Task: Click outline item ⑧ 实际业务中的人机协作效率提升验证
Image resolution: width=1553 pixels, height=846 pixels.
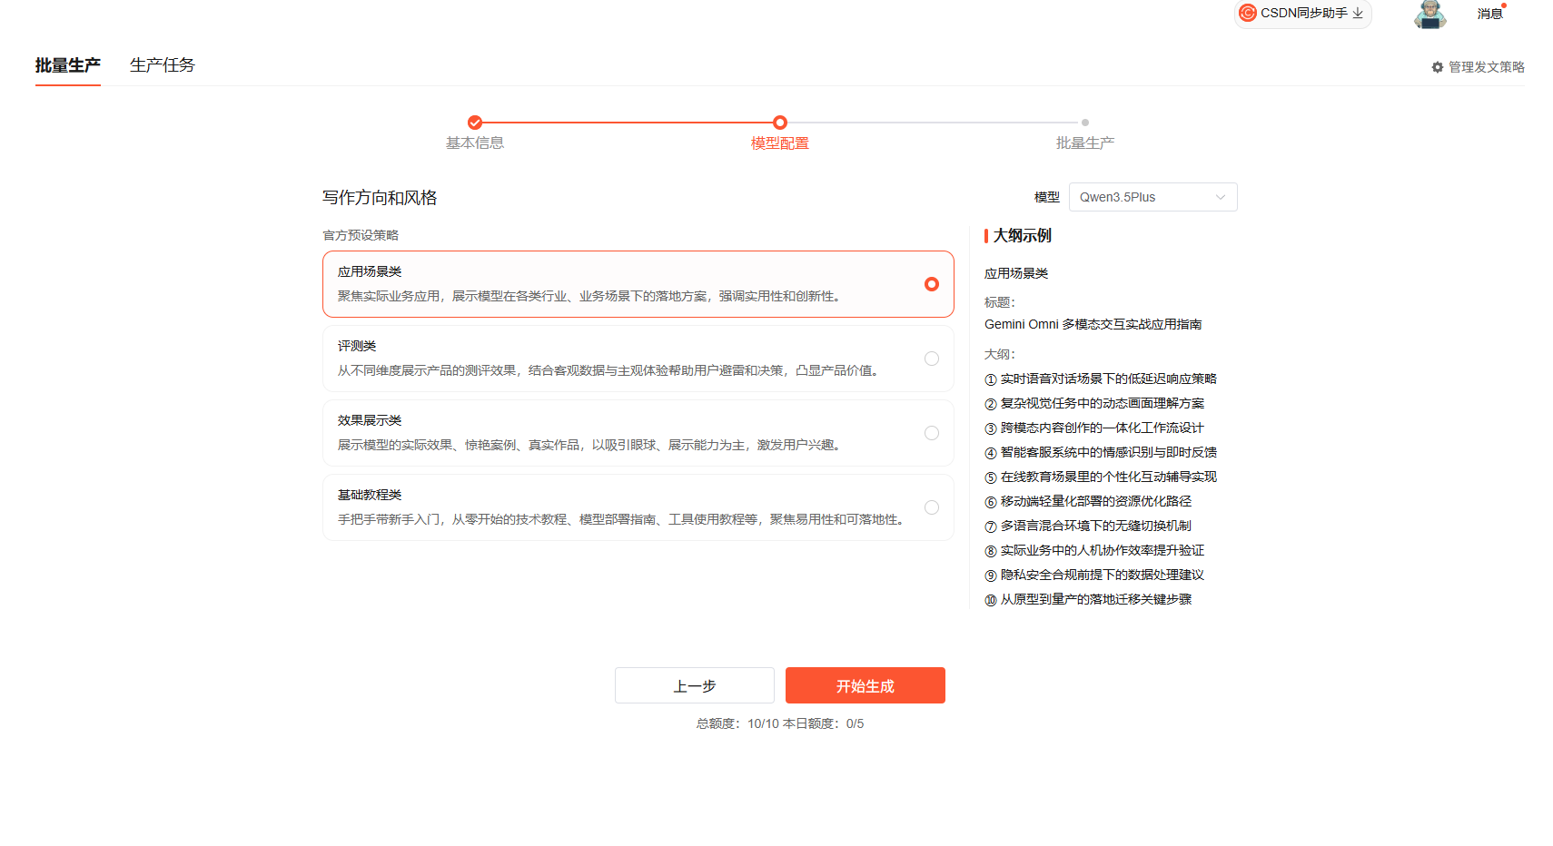Action: pos(1094,550)
